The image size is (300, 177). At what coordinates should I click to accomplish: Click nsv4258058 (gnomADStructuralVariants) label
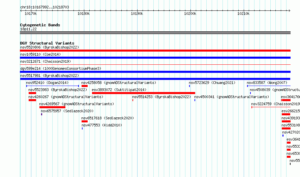pos(119,83)
